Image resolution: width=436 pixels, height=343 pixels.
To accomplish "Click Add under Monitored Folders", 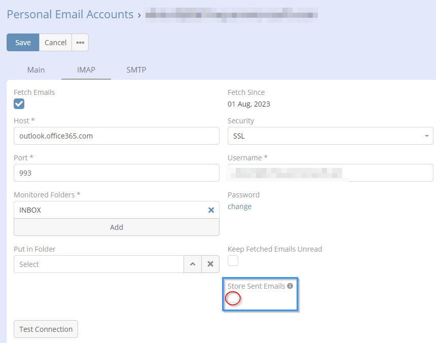I will (x=117, y=227).
